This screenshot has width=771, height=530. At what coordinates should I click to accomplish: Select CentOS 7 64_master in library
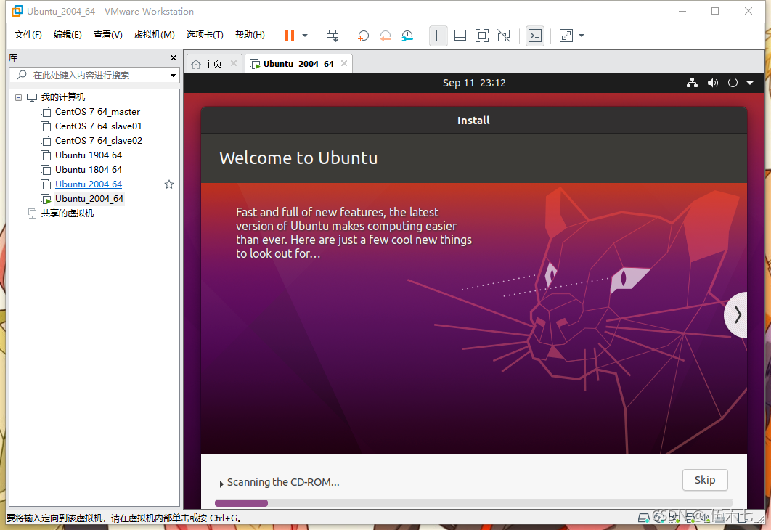pyautogui.click(x=97, y=112)
